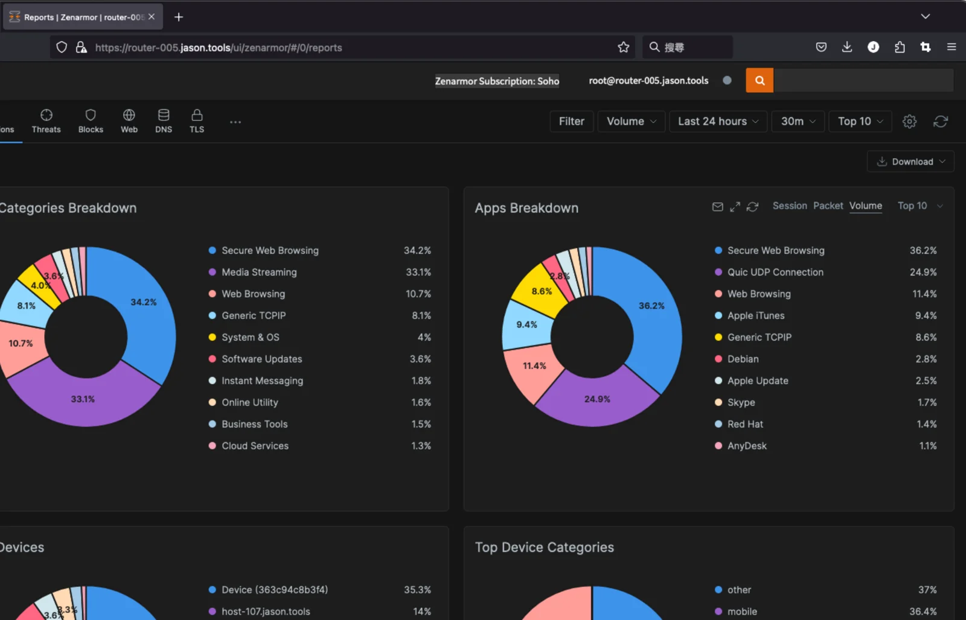
Task: Toggle Media Streaming legend entry
Action: [320, 272]
